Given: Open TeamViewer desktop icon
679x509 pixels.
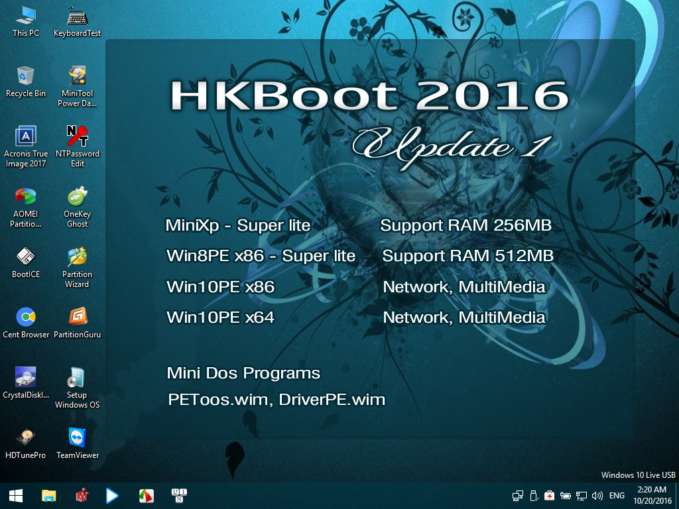Looking at the screenshot, I should (x=77, y=443).
